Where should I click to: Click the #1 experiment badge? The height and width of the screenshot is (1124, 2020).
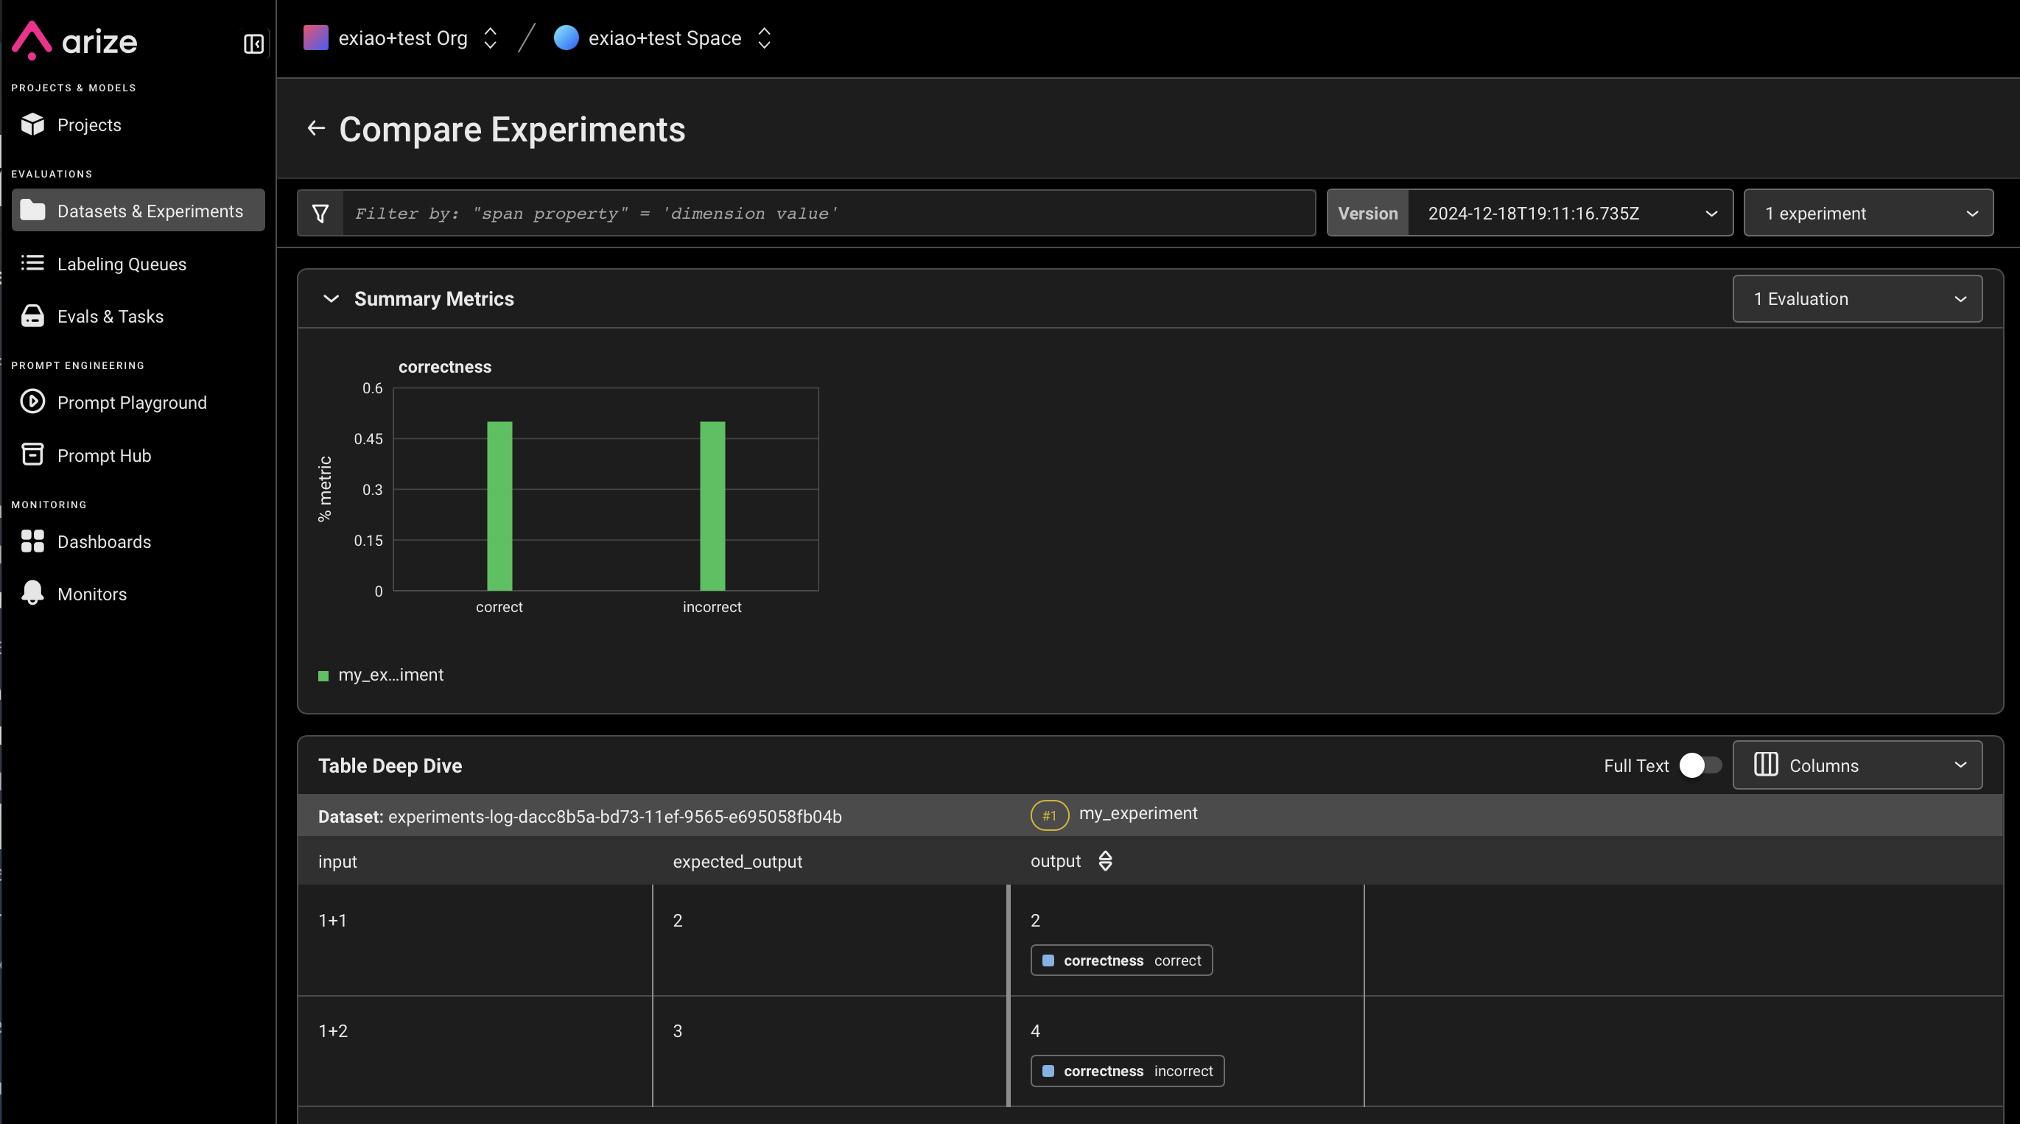(x=1049, y=815)
